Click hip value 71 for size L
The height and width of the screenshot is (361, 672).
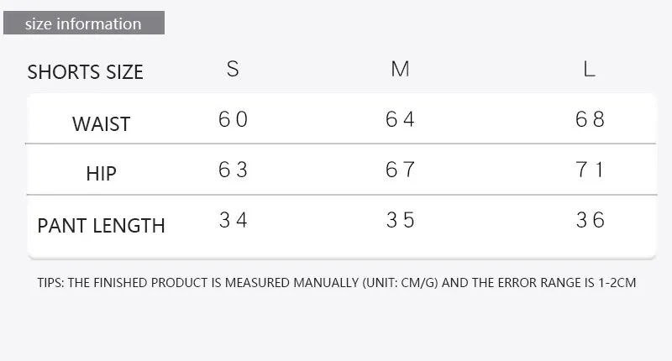point(590,170)
